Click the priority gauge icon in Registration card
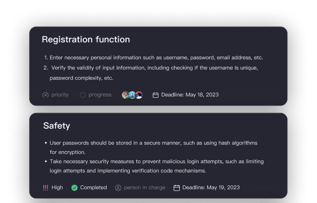The height and width of the screenshot is (203, 317). pos(45,95)
